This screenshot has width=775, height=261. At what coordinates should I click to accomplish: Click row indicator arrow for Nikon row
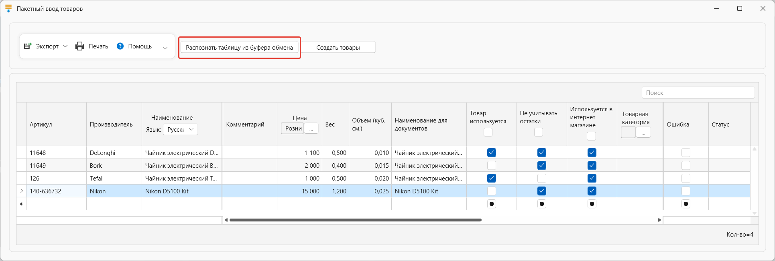21,191
